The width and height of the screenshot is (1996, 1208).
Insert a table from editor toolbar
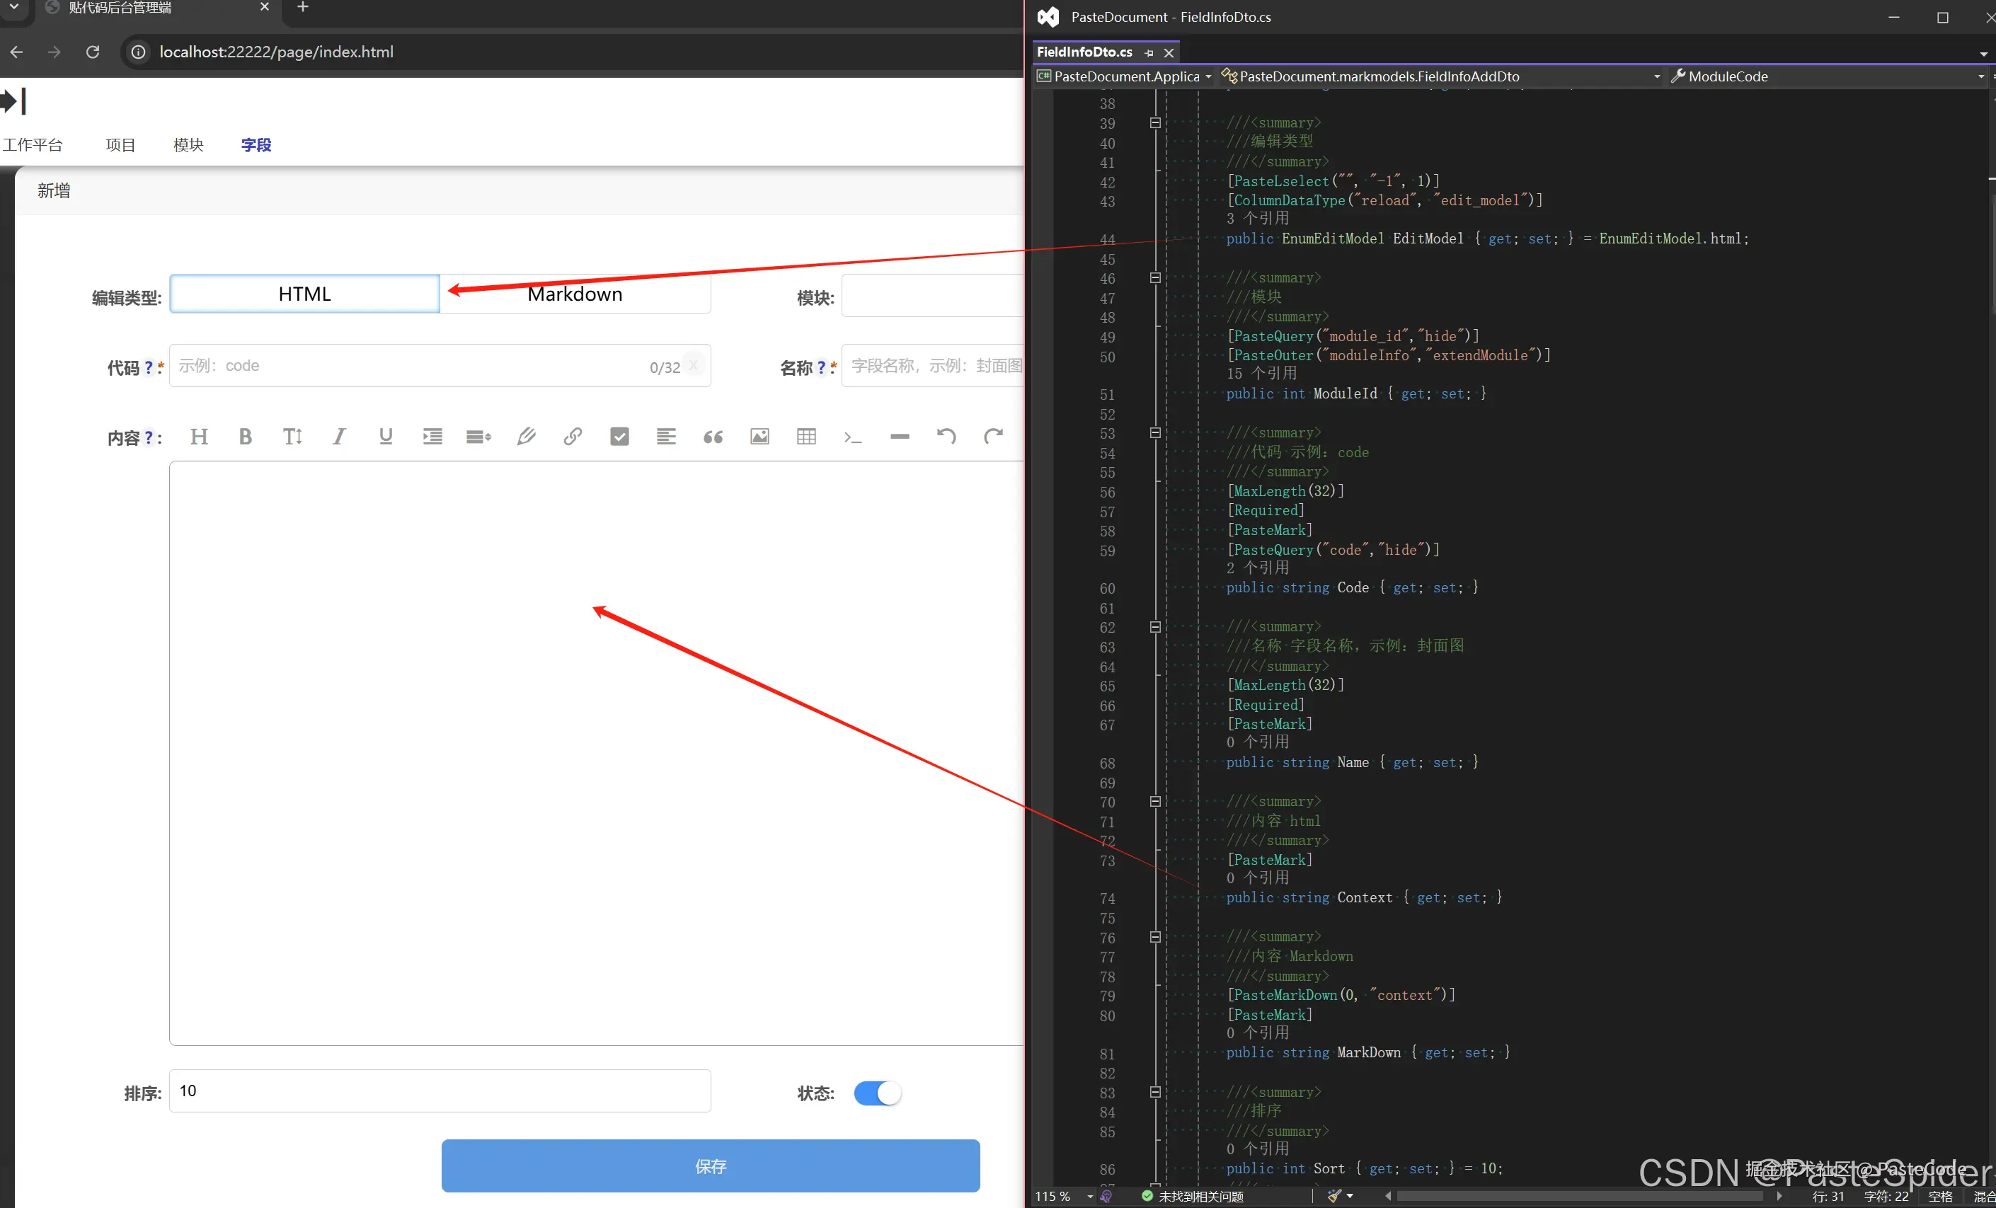click(x=806, y=437)
